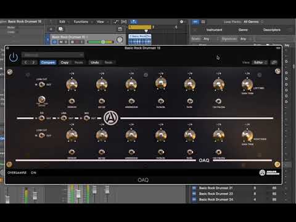The height and width of the screenshot is (222, 296).
Task: Click the flex icon in the tracks toolbar
Action: 124,22
